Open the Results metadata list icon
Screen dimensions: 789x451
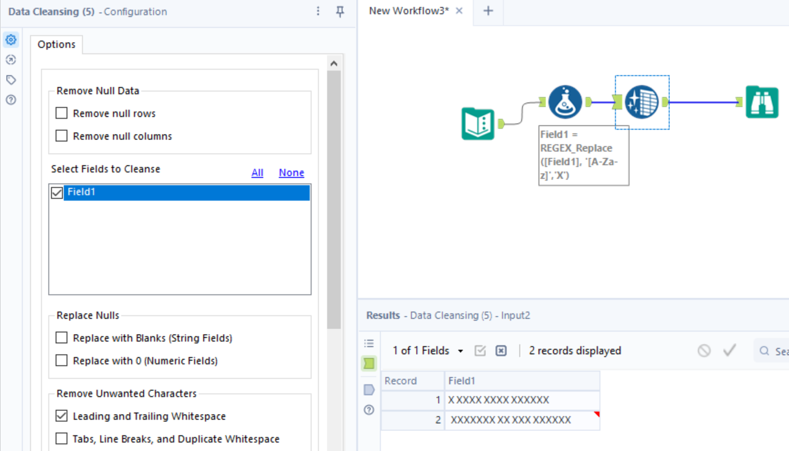point(369,342)
